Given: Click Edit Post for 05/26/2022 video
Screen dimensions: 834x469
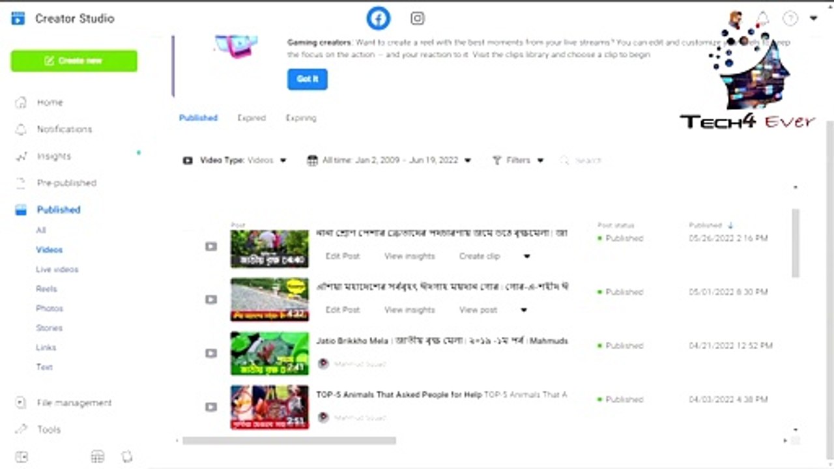Looking at the screenshot, I should pyautogui.click(x=343, y=256).
